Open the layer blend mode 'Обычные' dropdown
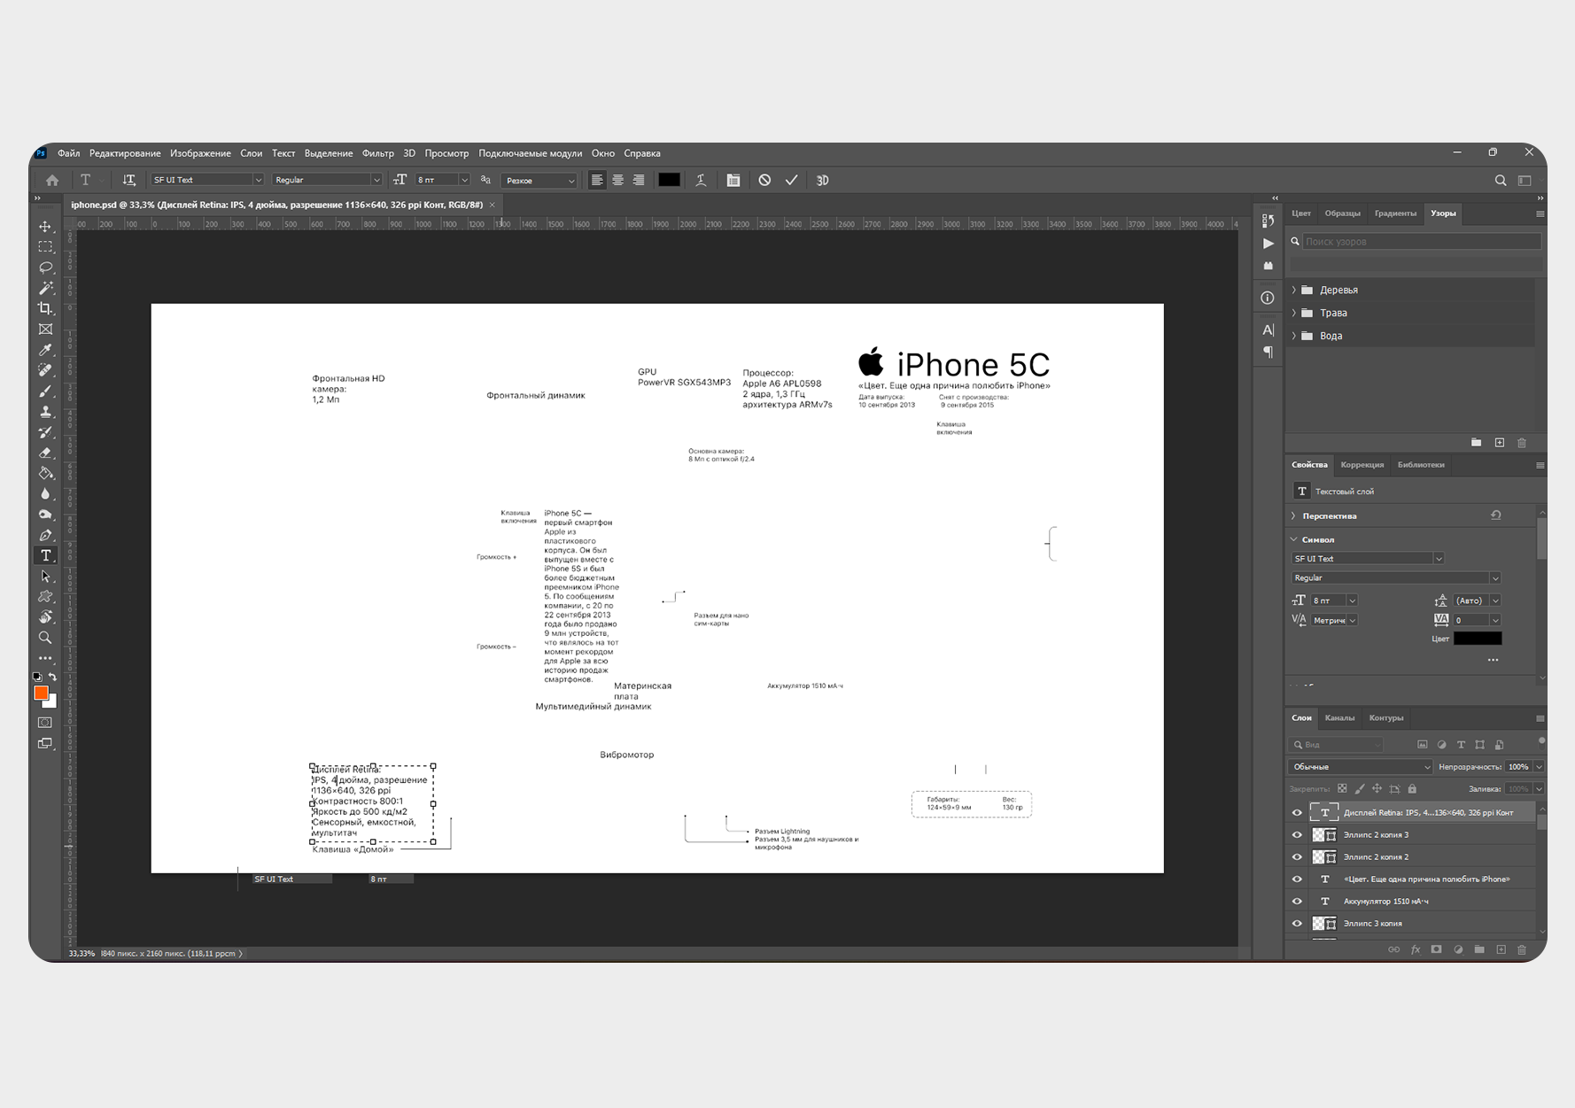The image size is (1575, 1108). [1361, 767]
